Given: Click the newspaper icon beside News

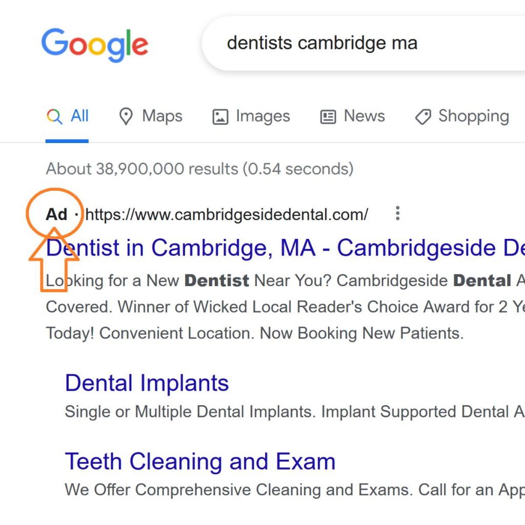Looking at the screenshot, I should coord(328,117).
